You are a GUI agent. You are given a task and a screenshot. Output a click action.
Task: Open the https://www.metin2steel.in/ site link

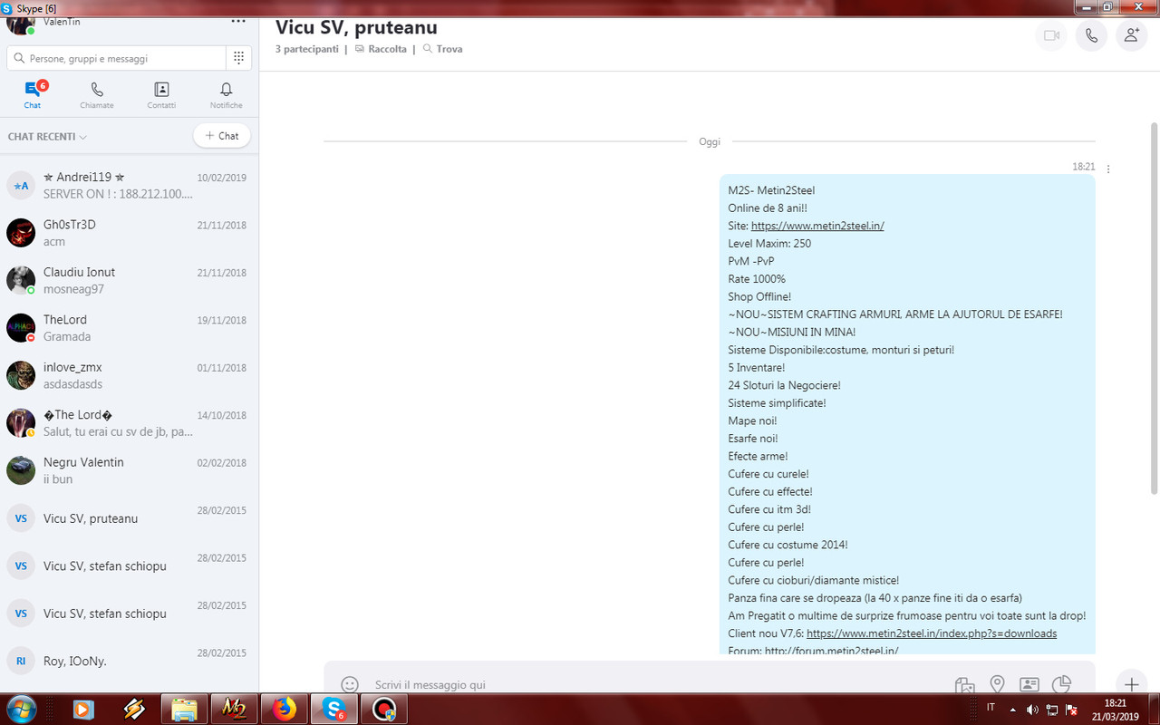(817, 226)
